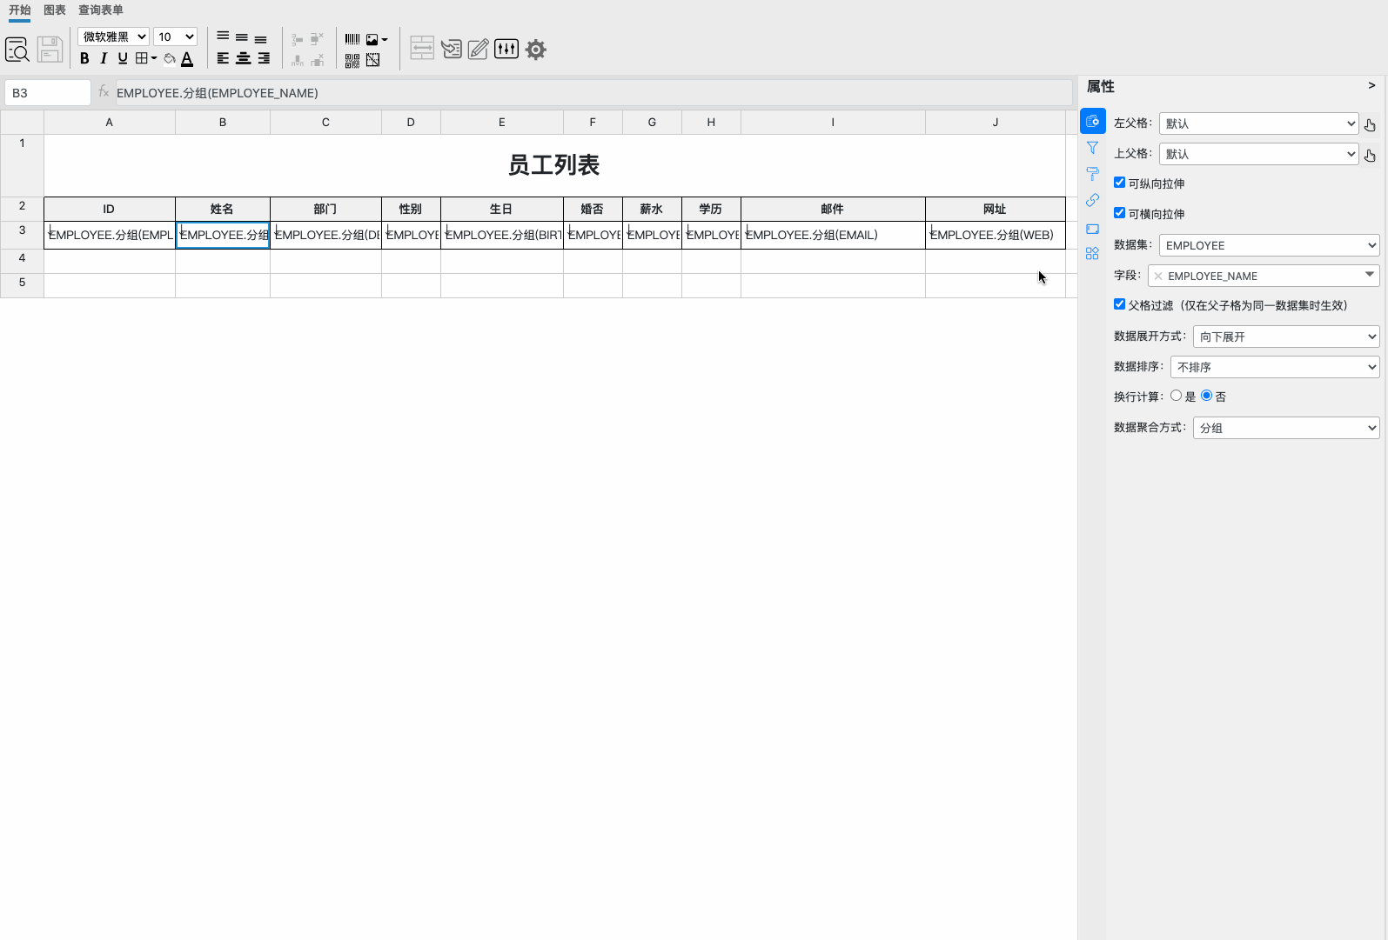Image resolution: width=1388 pixels, height=940 pixels.
Task: Click the pencil edit icon
Action: (x=478, y=49)
